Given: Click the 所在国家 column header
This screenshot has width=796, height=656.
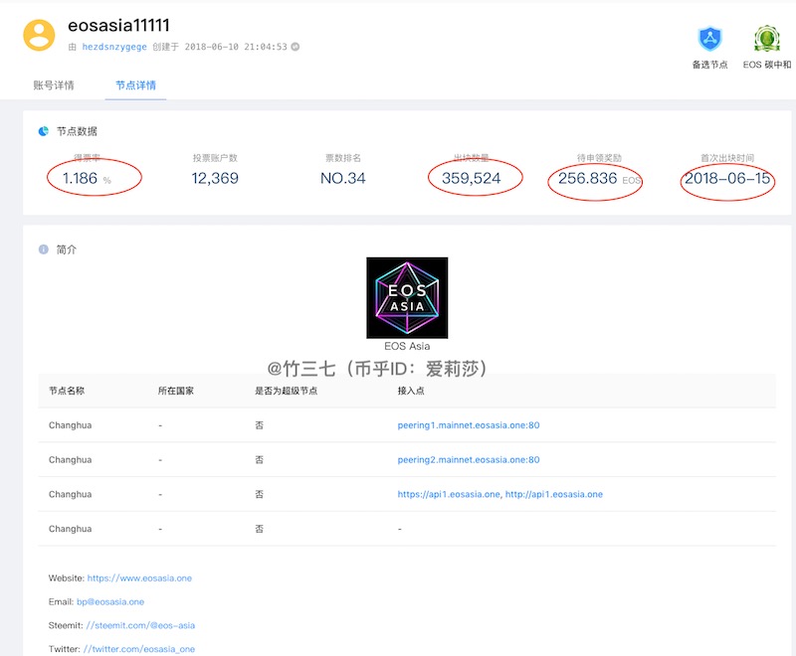Looking at the screenshot, I should [x=176, y=391].
